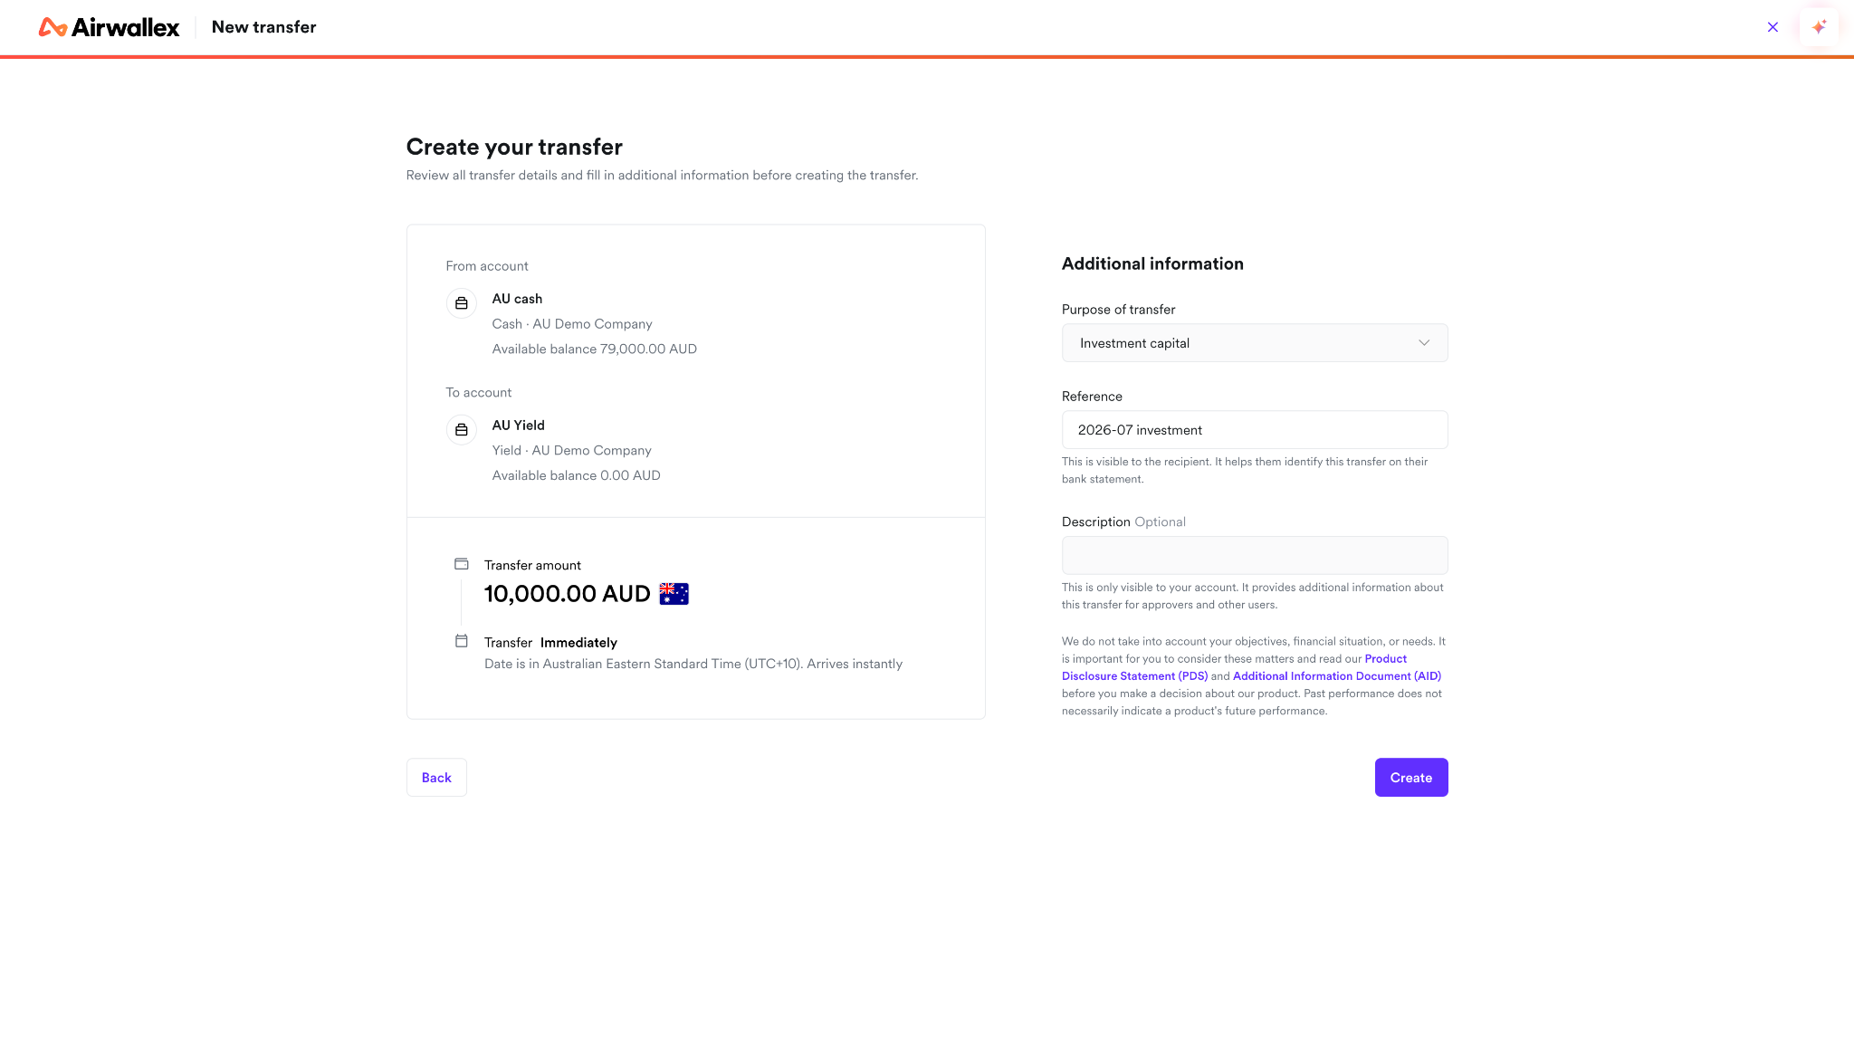This screenshot has width=1854, height=1043.
Task: Close the New transfer dialog
Action: point(1773,27)
